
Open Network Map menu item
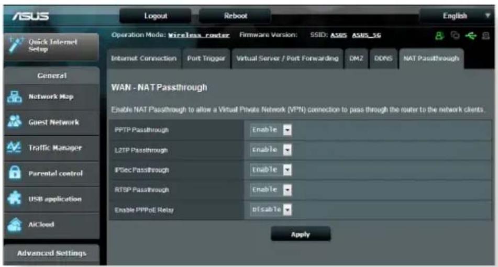click(x=52, y=97)
